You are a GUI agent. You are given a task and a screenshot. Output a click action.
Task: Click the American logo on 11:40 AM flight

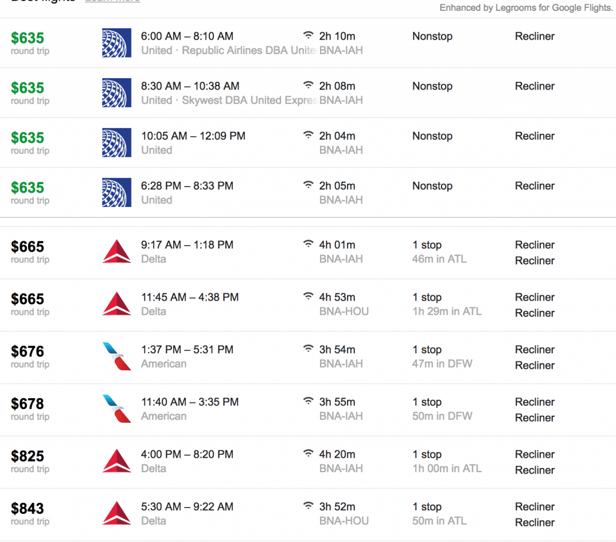pos(117,408)
